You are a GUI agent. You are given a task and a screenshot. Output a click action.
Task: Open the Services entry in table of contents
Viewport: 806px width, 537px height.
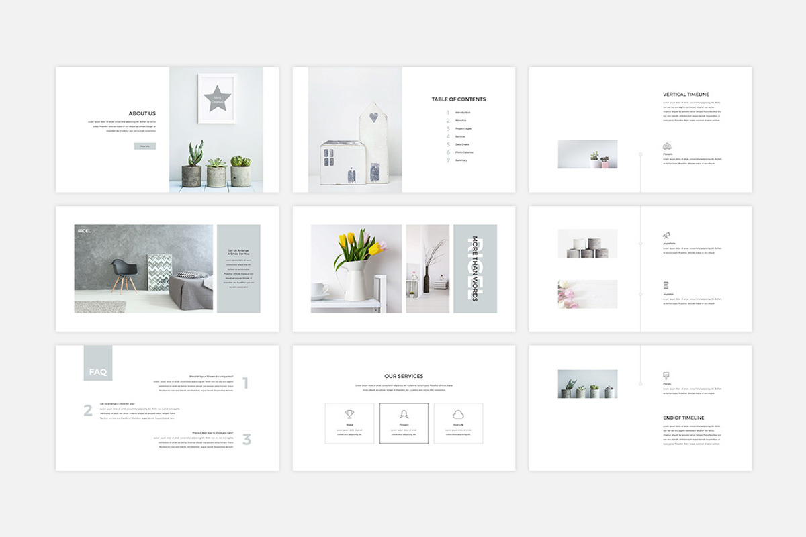click(x=460, y=136)
